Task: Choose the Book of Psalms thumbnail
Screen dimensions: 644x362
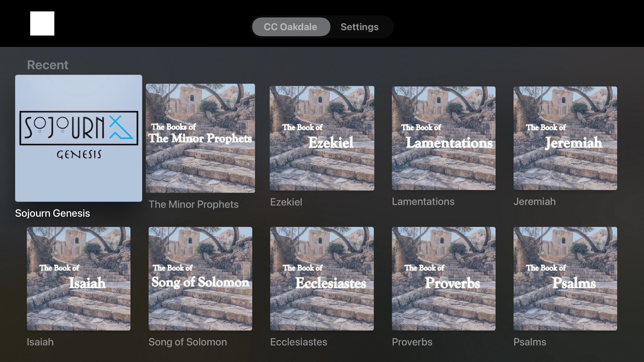Action: (x=565, y=279)
